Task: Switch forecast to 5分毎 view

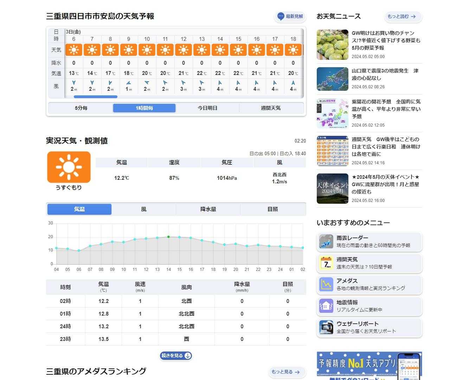Action: click(81, 108)
